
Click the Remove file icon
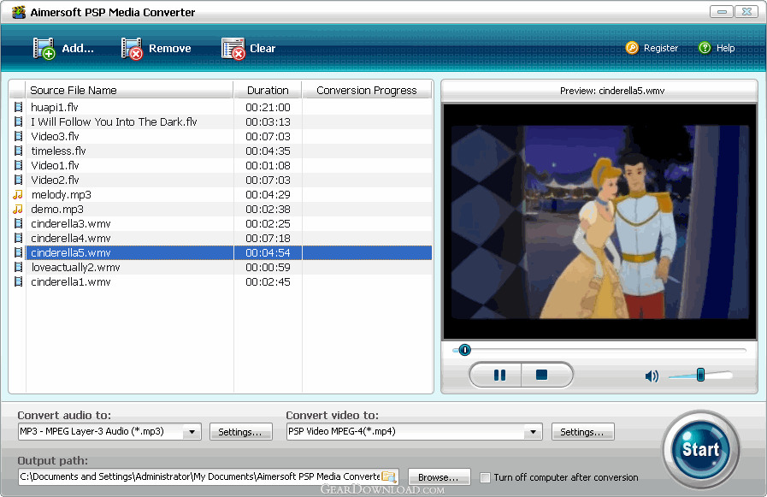point(132,49)
